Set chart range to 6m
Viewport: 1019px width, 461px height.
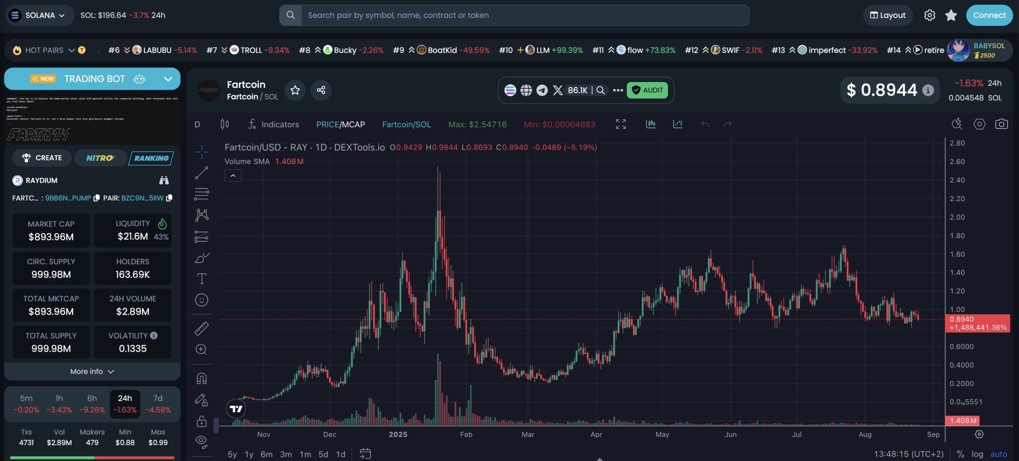pos(267,454)
